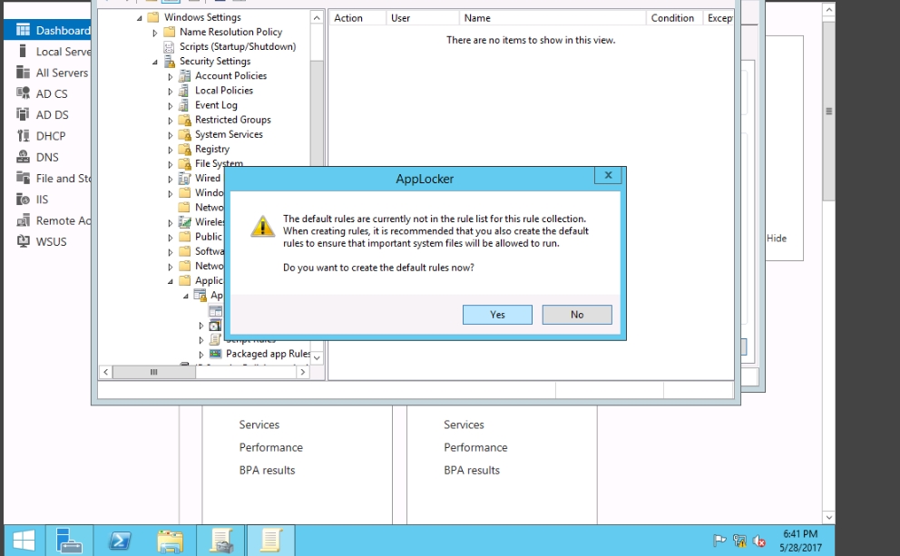Click the Remote Access sidebar icon
The image size is (900, 556).
(x=23, y=220)
